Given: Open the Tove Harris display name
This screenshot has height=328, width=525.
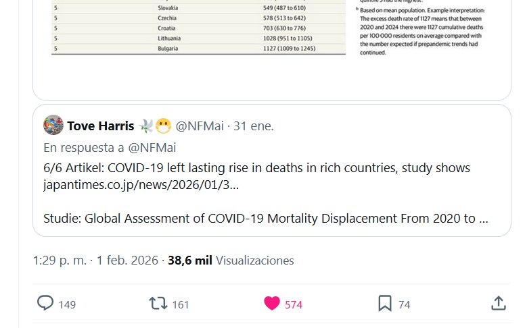Looking at the screenshot, I should click(x=100, y=126).
